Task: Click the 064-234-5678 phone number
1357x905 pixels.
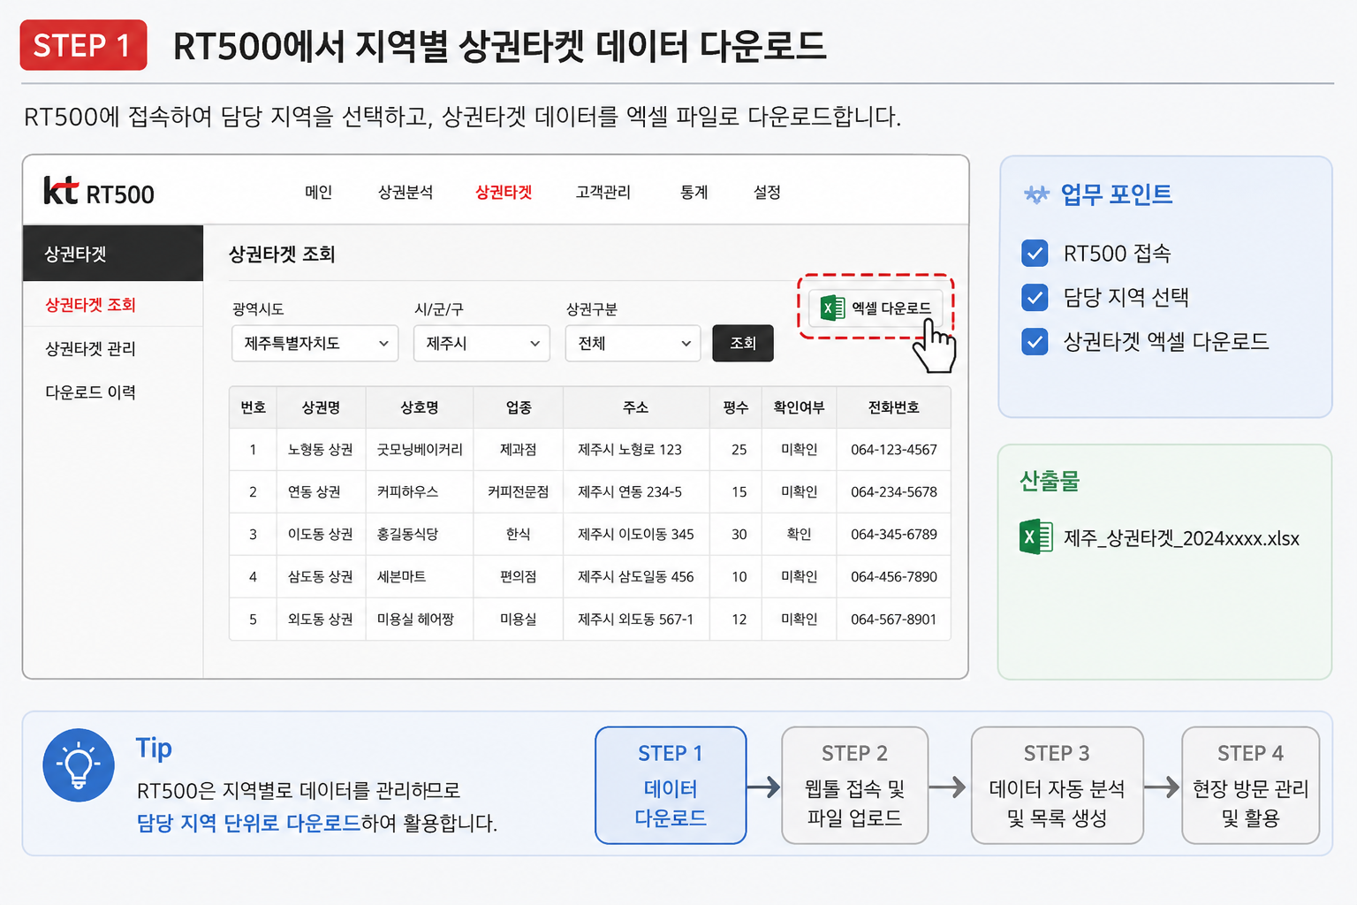Action: (x=894, y=492)
